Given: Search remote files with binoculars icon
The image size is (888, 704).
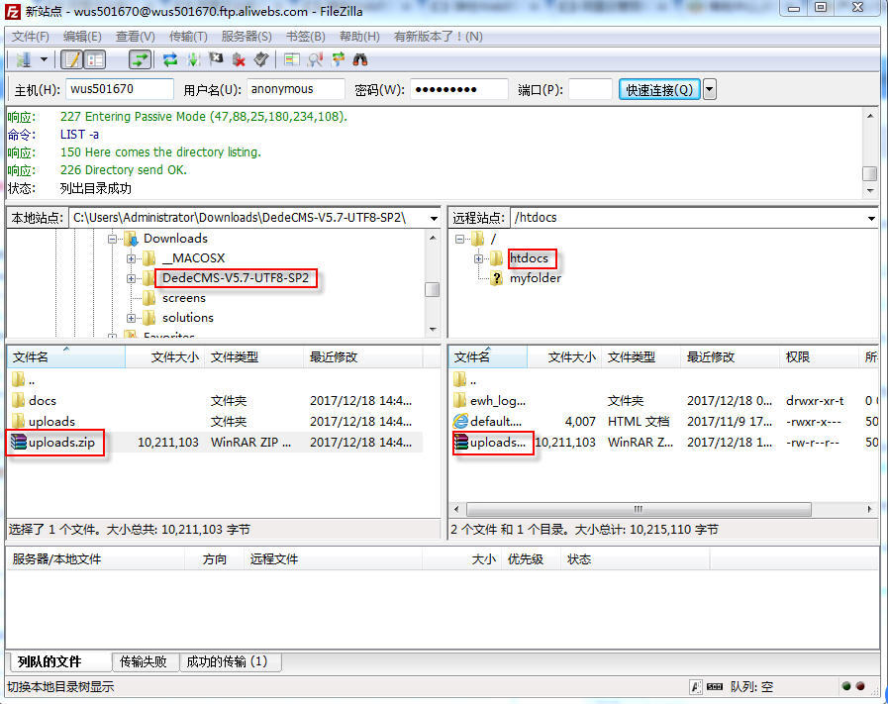Looking at the screenshot, I should tap(360, 59).
